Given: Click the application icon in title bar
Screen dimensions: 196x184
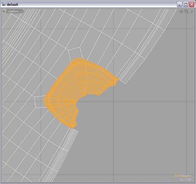Looking at the screenshot, I should pos(4,4).
